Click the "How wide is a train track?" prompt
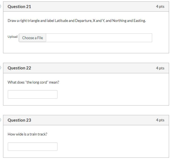Image resolution: width=178 pixels, height=163 pixels. point(27,134)
